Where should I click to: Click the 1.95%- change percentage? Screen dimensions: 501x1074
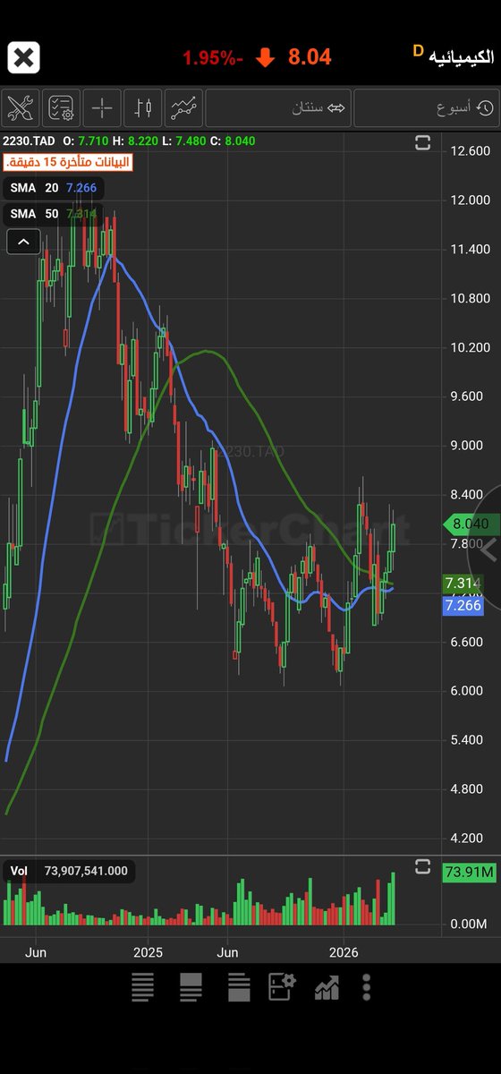pyautogui.click(x=213, y=58)
